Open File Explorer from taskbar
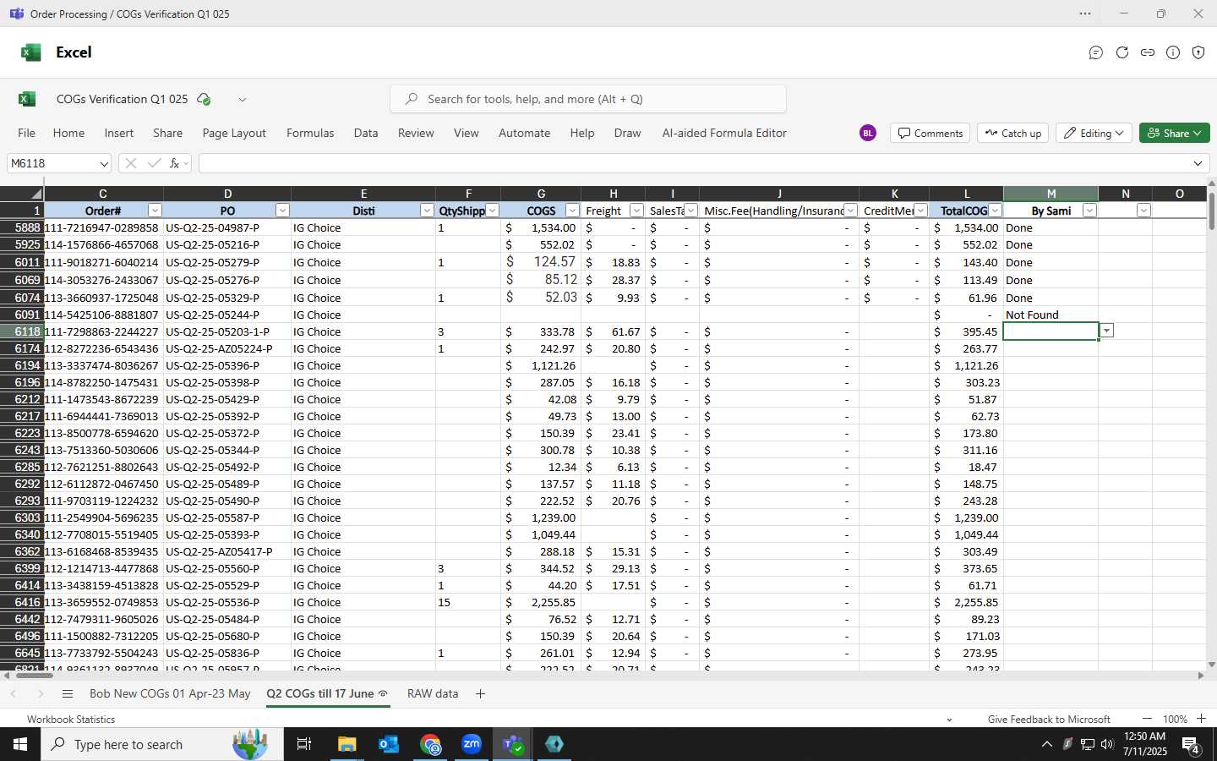 click(x=347, y=744)
